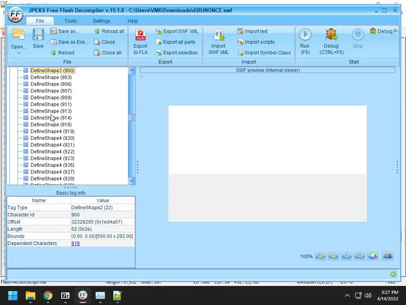The height and width of the screenshot is (305, 406).
Task: Select DefineShape4 (921) tree item
Action: click(x=52, y=145)
